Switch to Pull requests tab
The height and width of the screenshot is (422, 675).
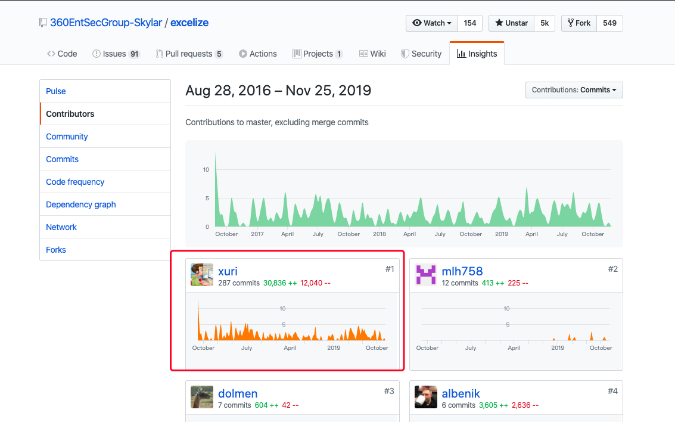pyautogui.click(x=189, y=54)
